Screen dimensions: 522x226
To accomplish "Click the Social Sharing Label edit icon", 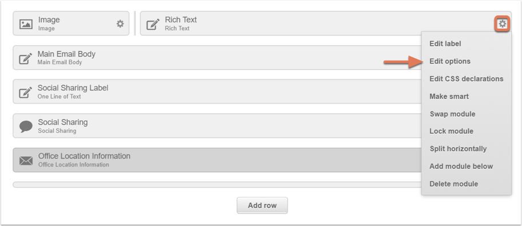I will 25,92.
